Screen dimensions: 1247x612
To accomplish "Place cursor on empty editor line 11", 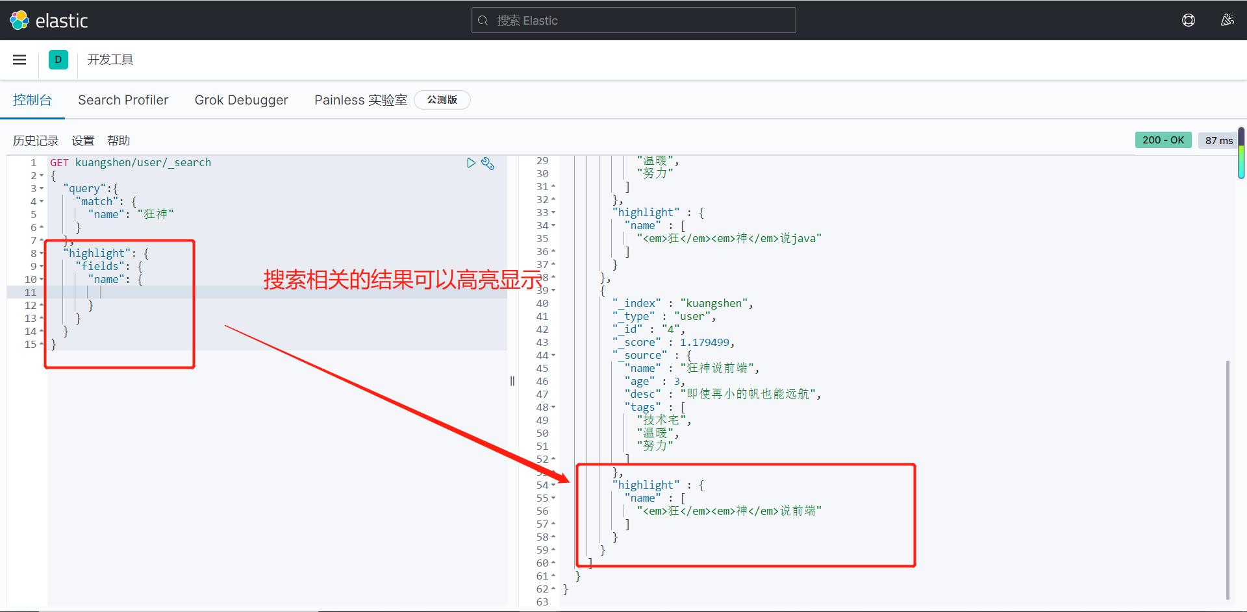I will tap(277, 293).
